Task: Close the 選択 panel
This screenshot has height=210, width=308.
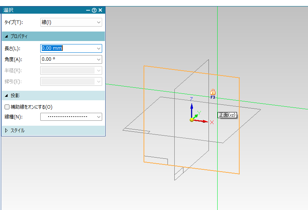Action: (x=100, y=10)
